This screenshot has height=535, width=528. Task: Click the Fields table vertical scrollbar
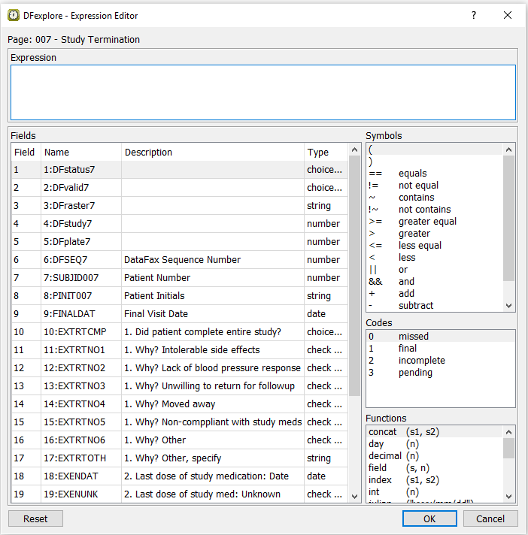tap(354, 301)
